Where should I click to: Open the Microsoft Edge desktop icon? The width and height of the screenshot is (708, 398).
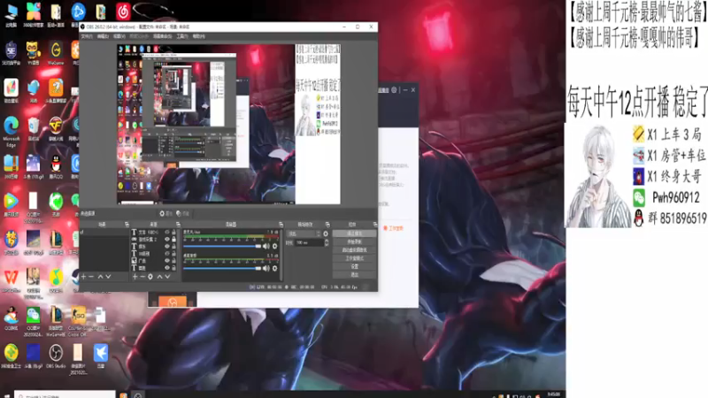coord(12,131)
